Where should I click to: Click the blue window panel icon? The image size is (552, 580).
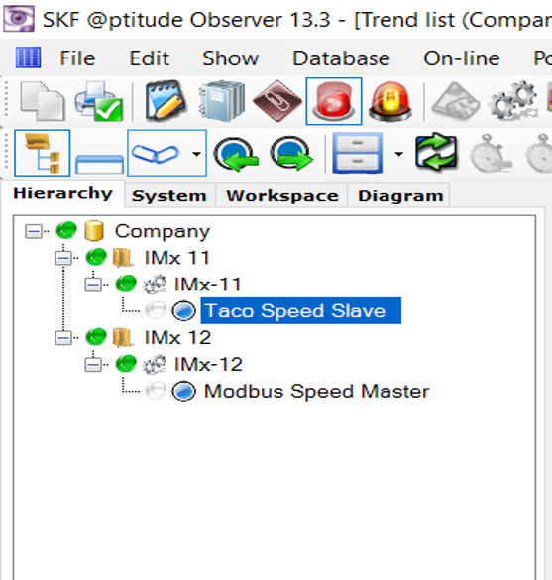99,165
